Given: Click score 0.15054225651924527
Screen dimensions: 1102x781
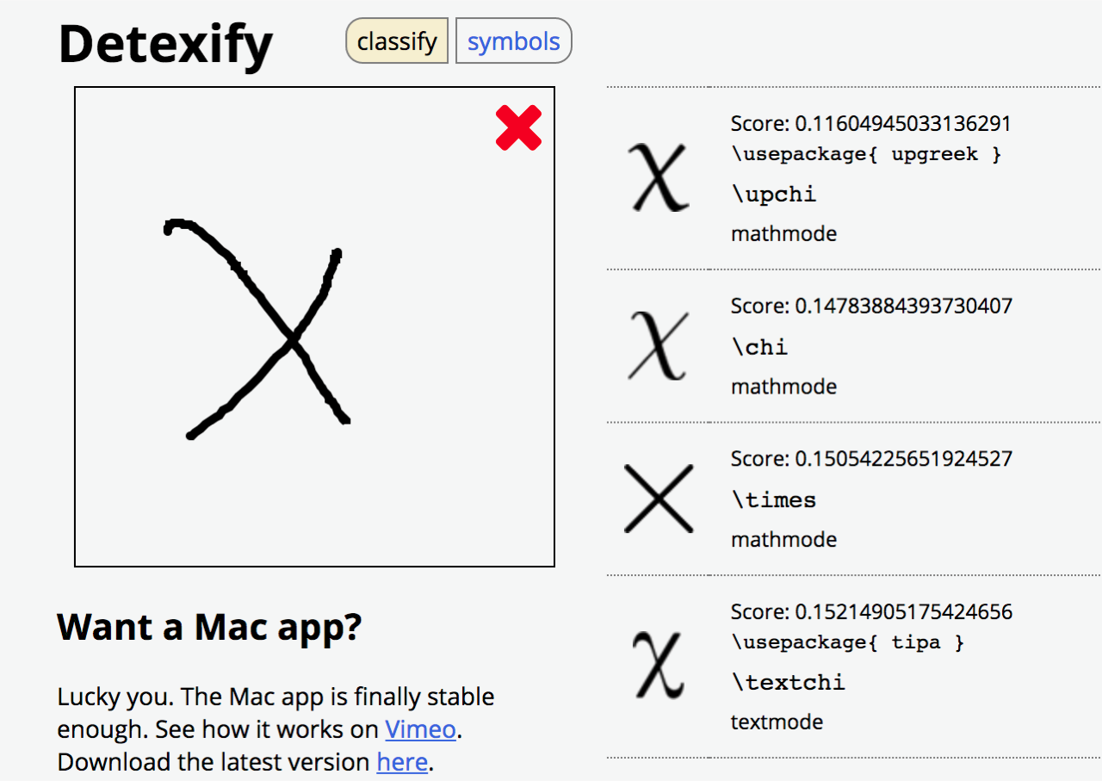Looking at the screenshot, I should click(871, 458).
